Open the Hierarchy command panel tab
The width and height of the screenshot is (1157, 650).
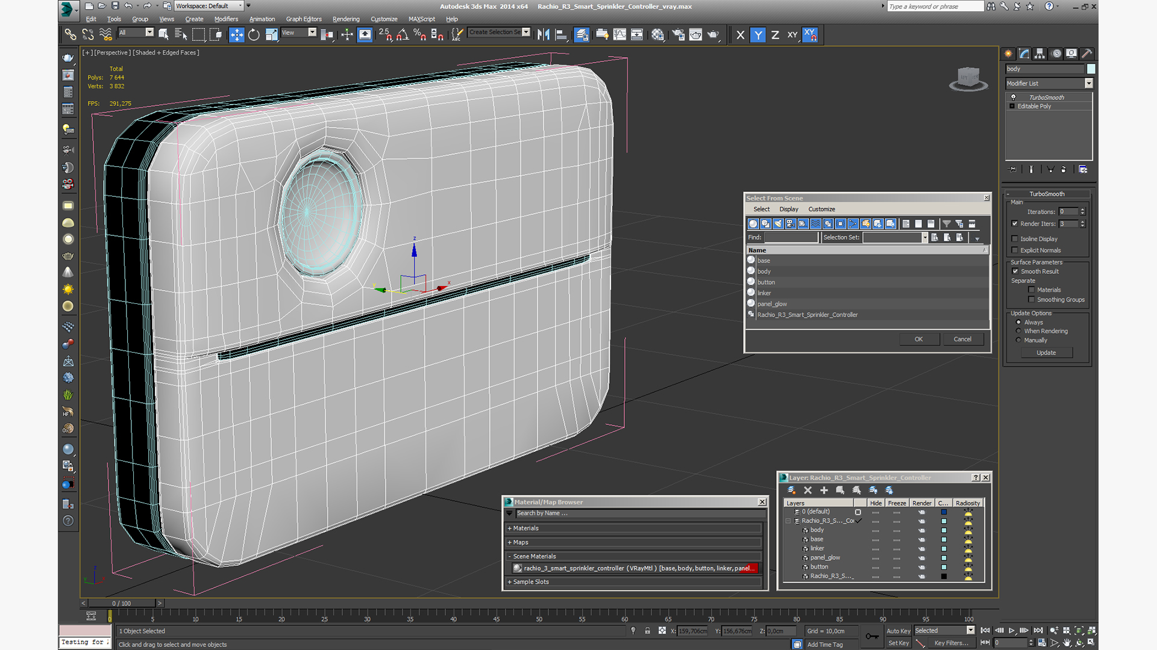1039,54
